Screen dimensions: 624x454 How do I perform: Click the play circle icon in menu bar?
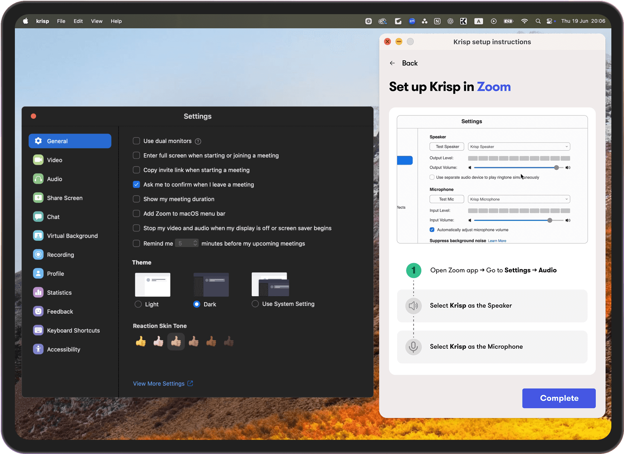point(493,21)
